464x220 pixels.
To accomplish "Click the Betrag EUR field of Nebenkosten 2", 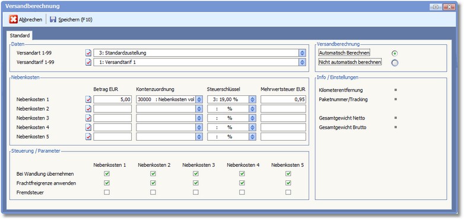I will point(113,109).
